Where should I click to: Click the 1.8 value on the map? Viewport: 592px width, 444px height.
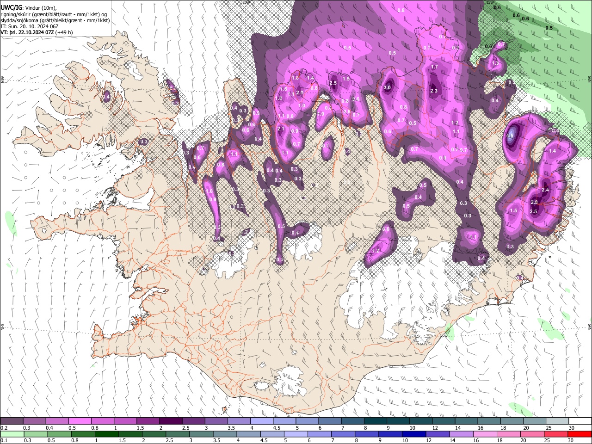point(279,98)
